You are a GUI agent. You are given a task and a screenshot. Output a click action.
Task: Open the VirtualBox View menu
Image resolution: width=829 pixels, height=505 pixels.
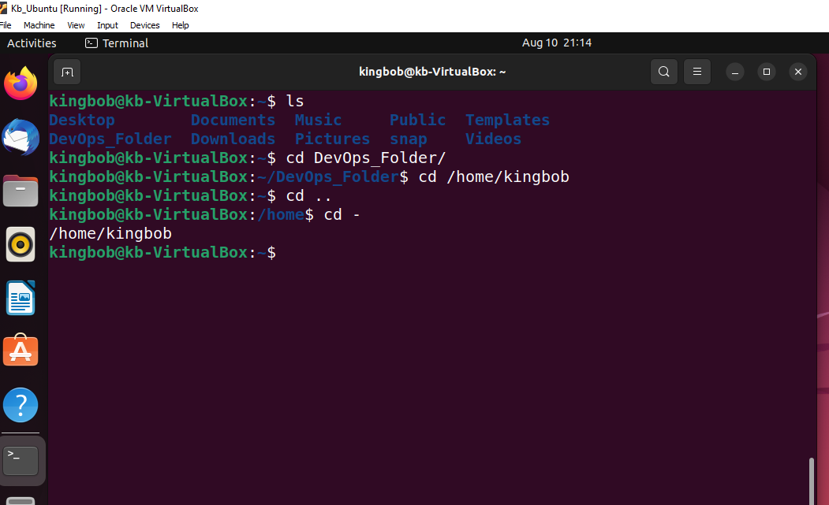tap(75, 25)
